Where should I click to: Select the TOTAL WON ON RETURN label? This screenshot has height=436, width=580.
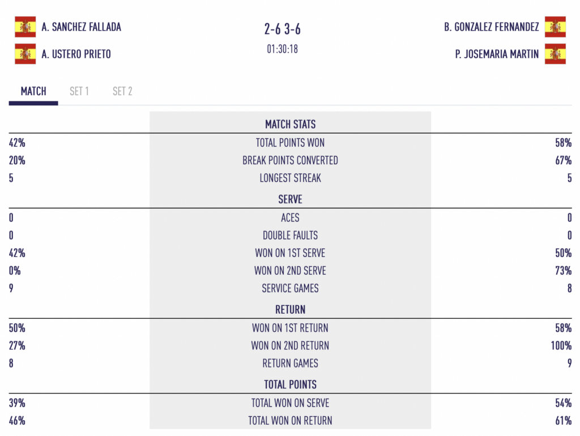(x=290, y=421)
